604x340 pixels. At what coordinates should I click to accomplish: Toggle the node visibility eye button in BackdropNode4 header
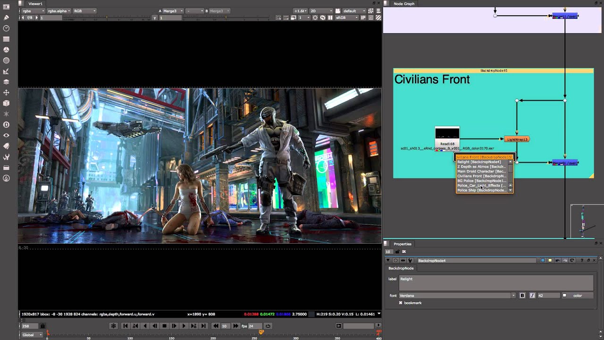point(395,261)
